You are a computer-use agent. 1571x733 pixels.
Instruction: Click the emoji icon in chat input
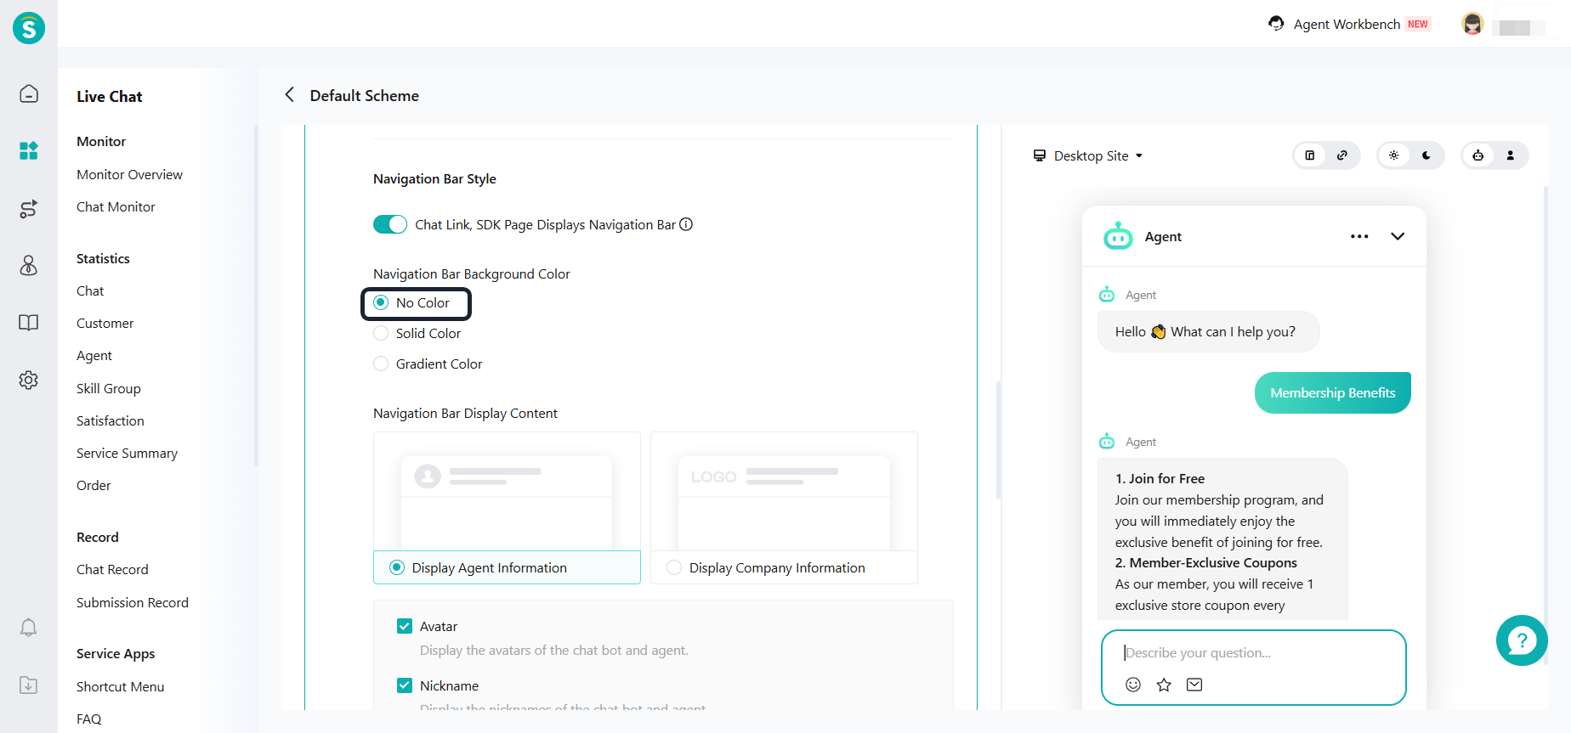(1133, 685)
